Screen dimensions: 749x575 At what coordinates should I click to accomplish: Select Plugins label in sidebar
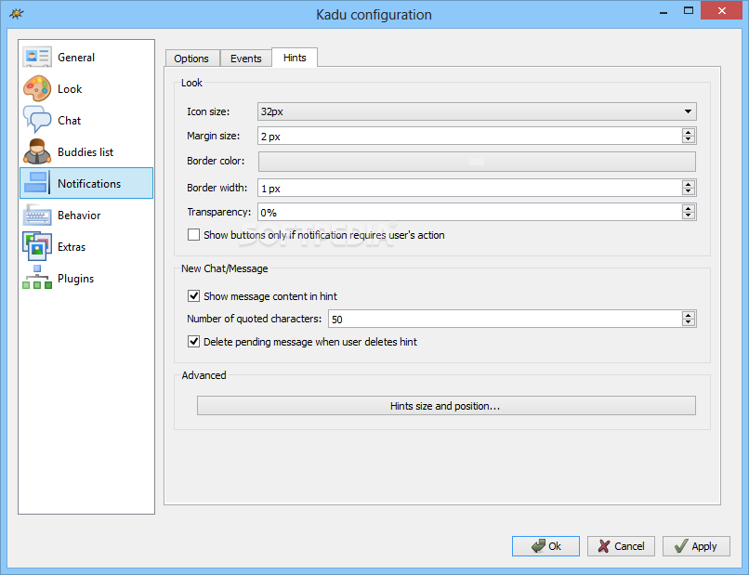click(x=75, y=279)
